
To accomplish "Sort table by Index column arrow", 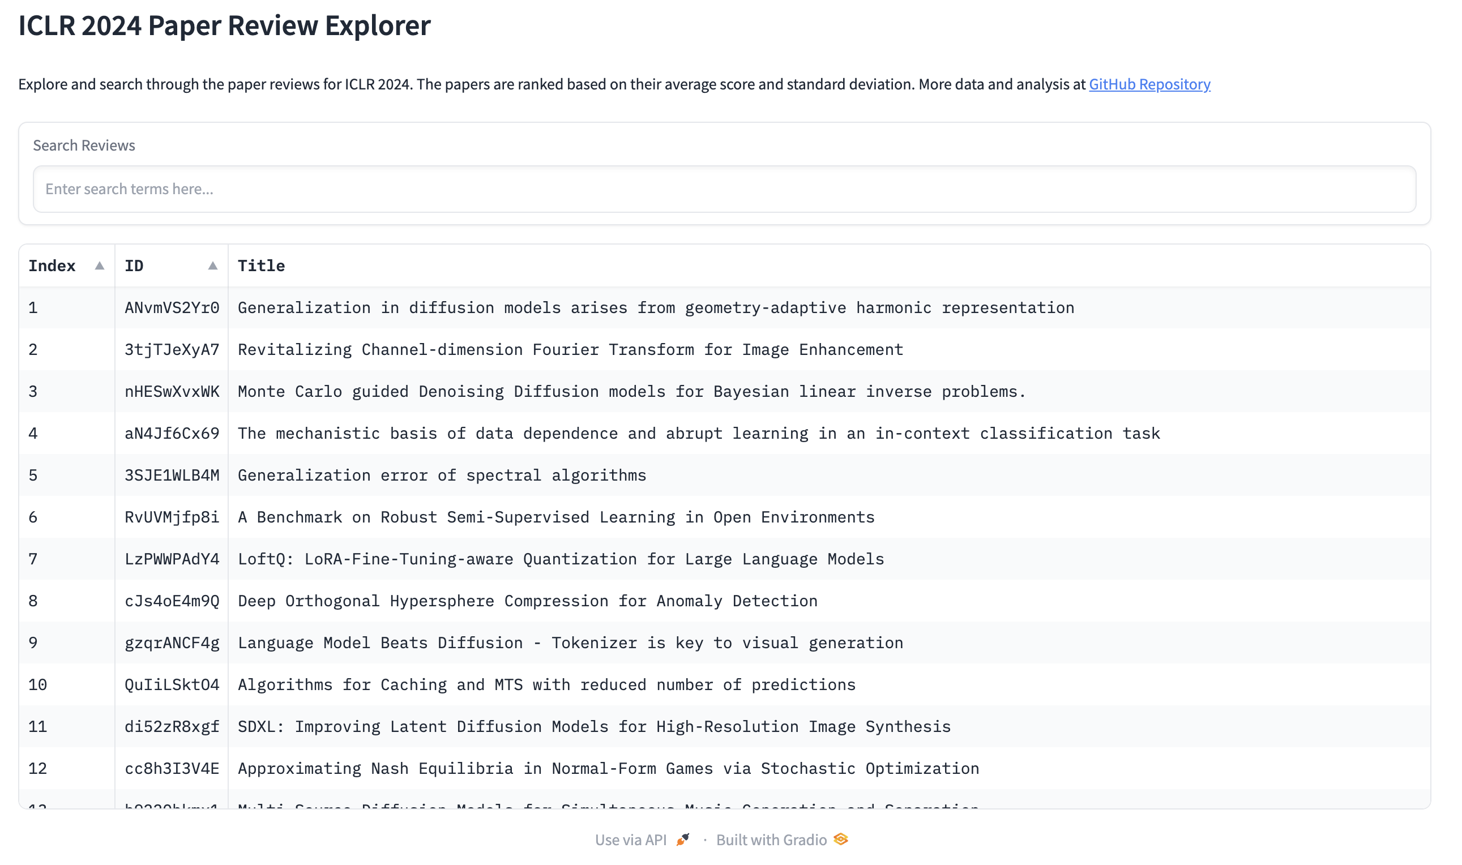I will click(x=100, y=266).
